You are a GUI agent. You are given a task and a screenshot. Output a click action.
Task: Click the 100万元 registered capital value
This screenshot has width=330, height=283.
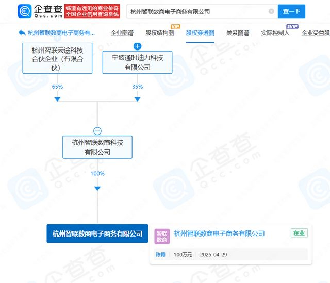coord(183,255)
